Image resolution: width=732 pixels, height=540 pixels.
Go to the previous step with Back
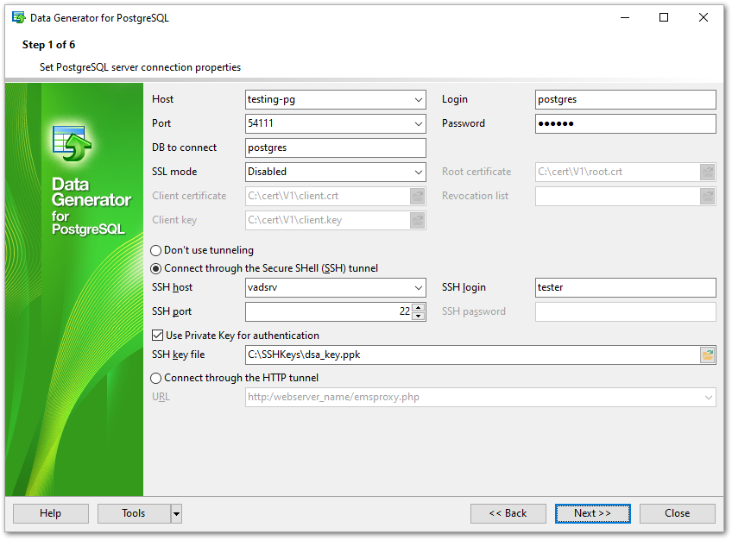508,513
